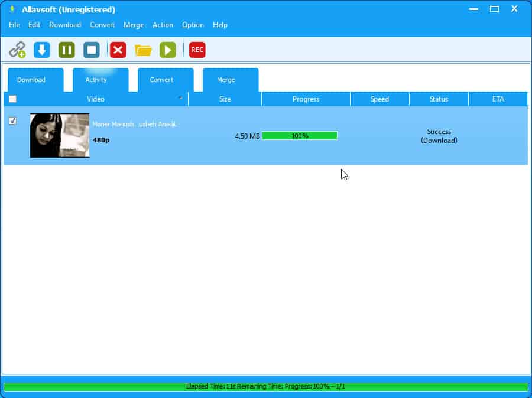
Task: Open the Convert menu
Action: 102,25
